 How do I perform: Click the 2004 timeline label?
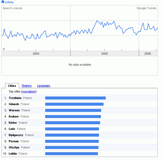pos(36,54)
